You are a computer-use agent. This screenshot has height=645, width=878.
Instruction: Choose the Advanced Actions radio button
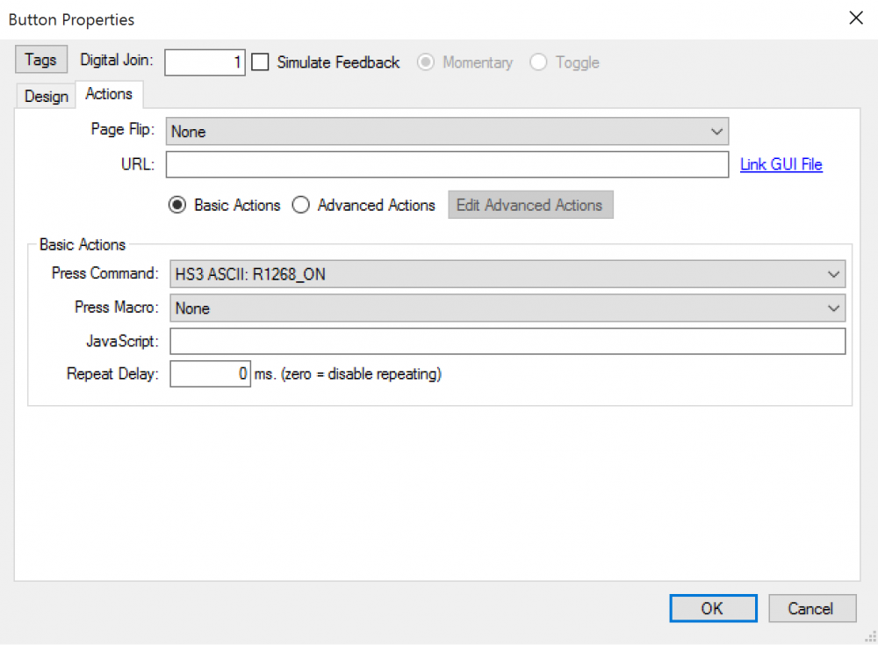pyautogui.click(x=301, y=205)
